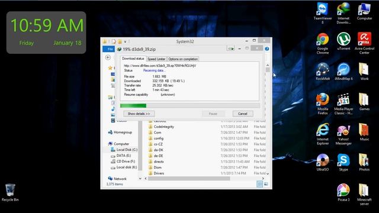Open Computer desktop icon
Image resolution: width=379 pixels, height=213 pixels.
(364, 11)
